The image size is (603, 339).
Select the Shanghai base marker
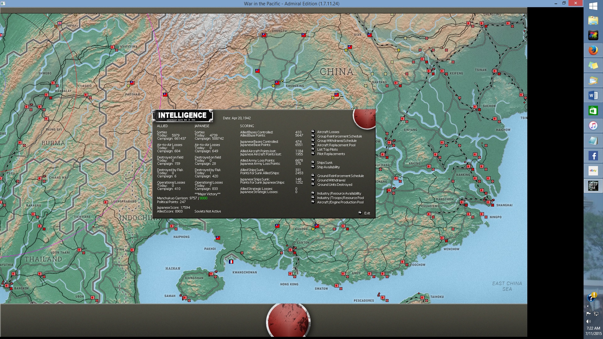coord(488,202)
